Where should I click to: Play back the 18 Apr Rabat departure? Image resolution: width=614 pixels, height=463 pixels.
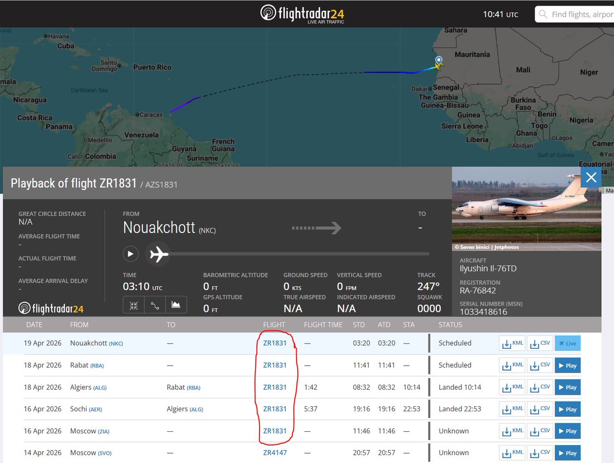[567, 365]
